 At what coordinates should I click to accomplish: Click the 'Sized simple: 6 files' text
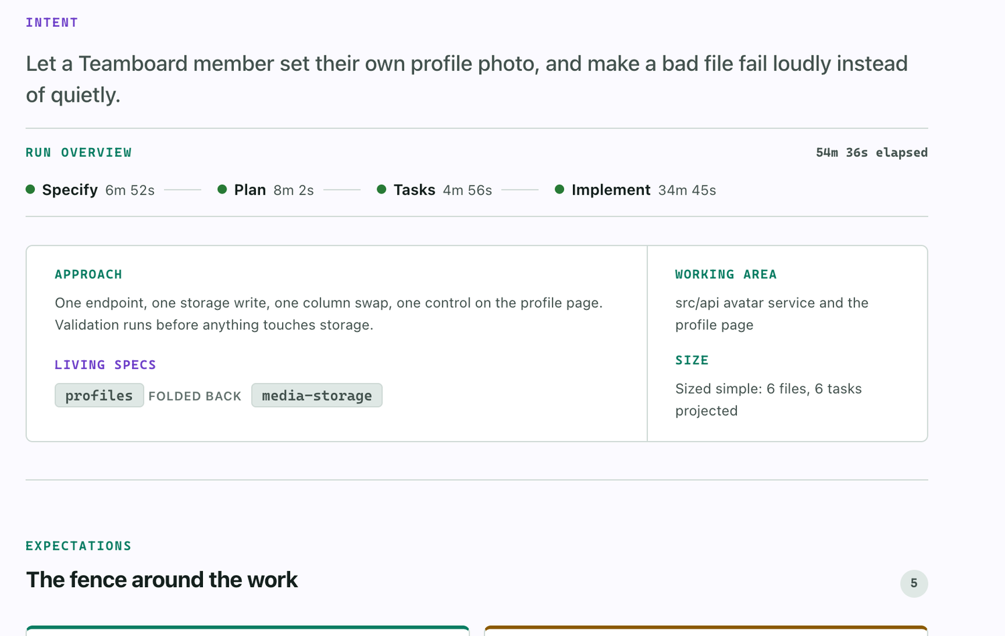coord(768,400)
